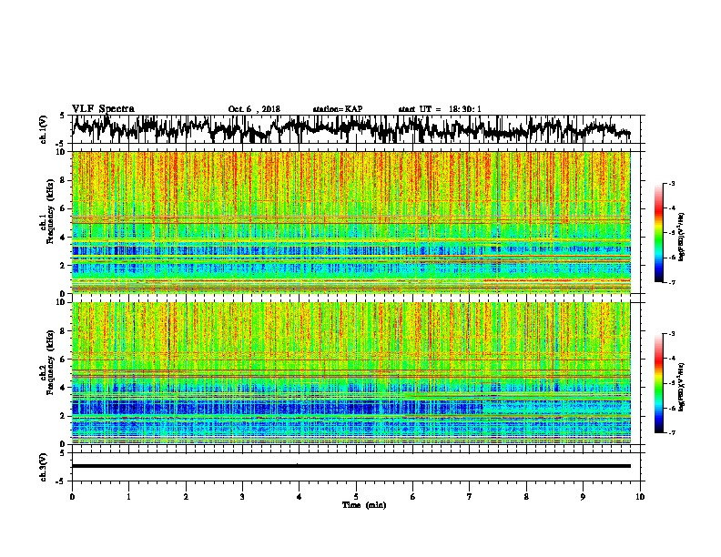Click the ch.1 spectrogram color scale bar
The height and width of the screenshot is (557, 721).
coord(659,233)
